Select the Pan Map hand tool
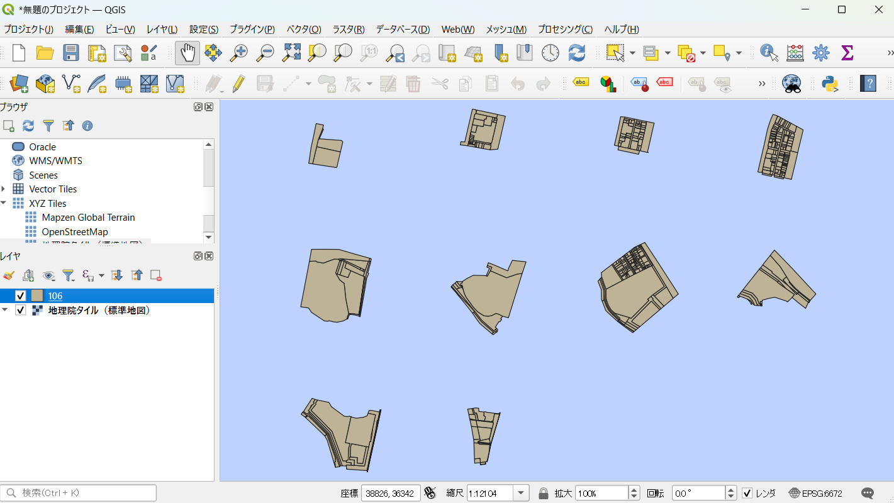The image size is (894, 503). (187, 53)
